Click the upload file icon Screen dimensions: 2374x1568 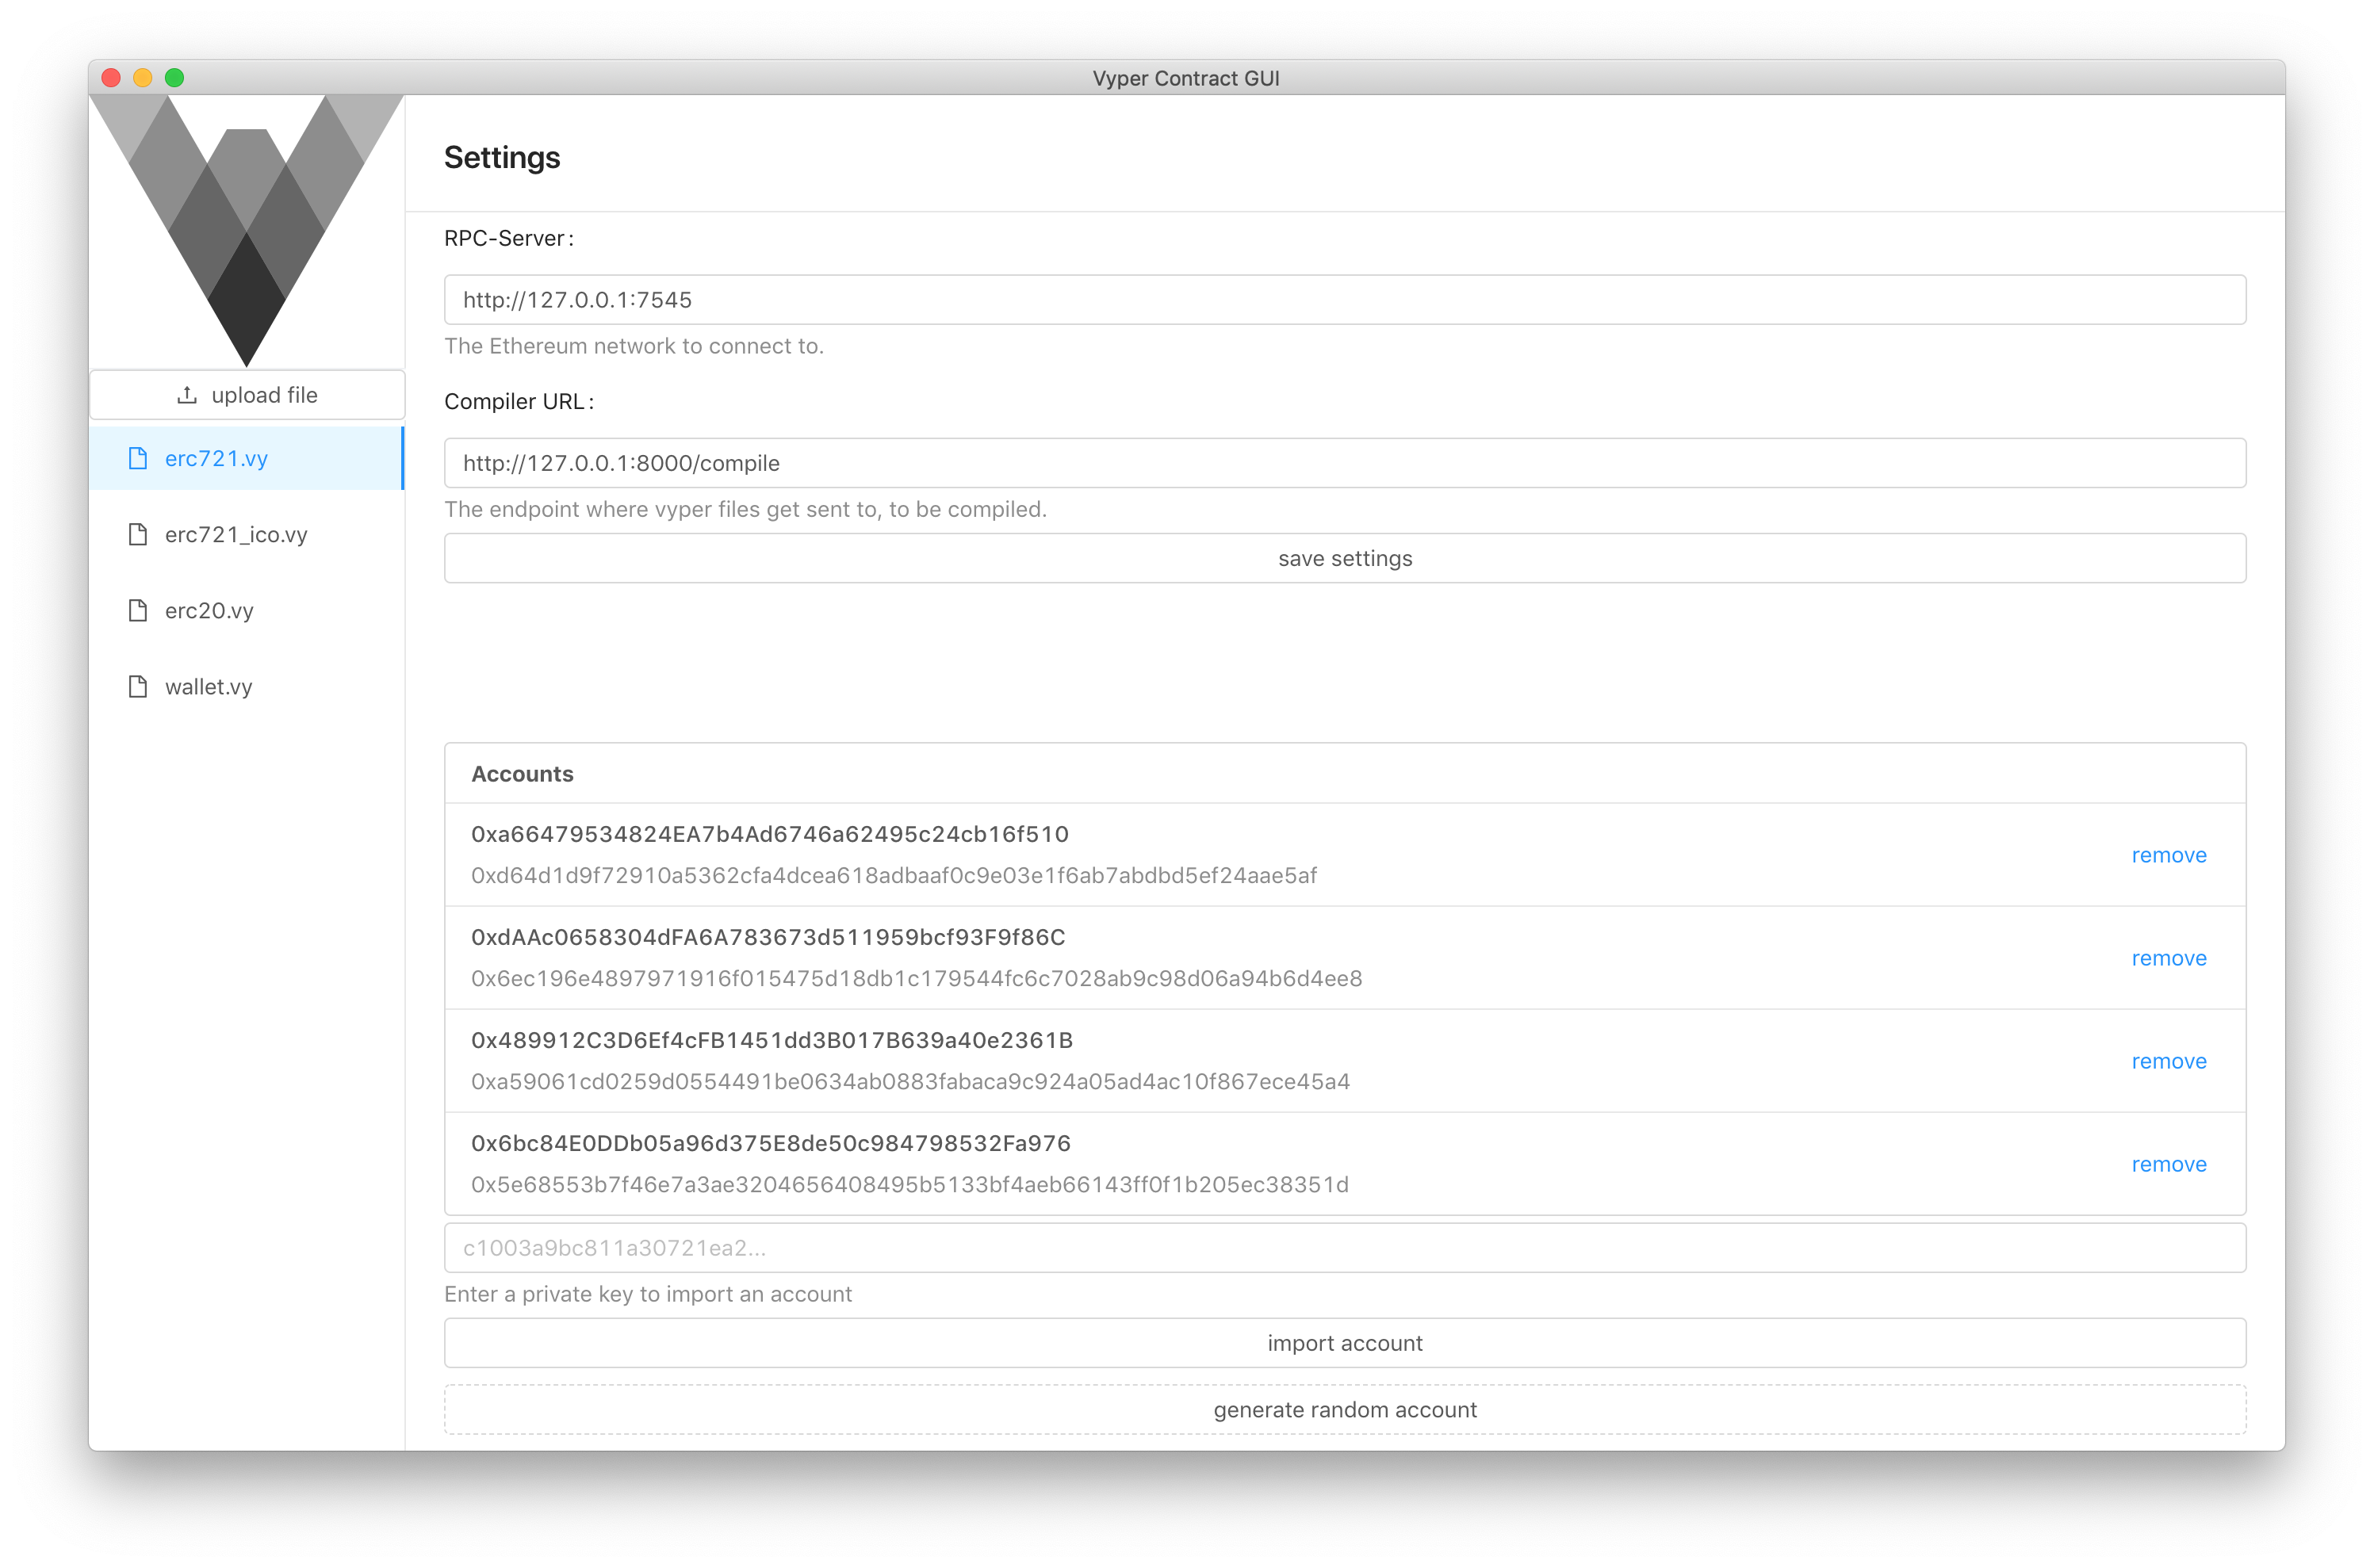pos(187,394)
